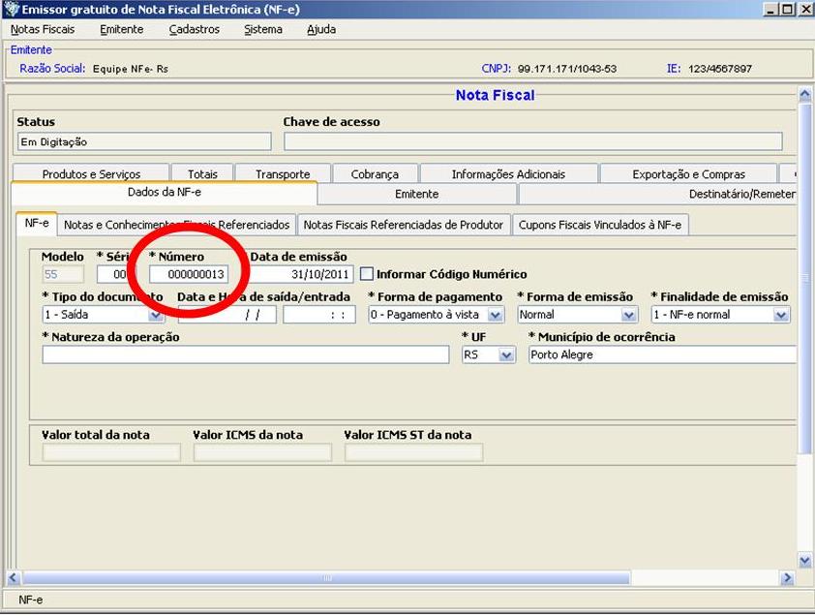Viewport: 815px width, 616px height.
Task: Select the NF-e sub-tab
Action: [x=37, y=224]
